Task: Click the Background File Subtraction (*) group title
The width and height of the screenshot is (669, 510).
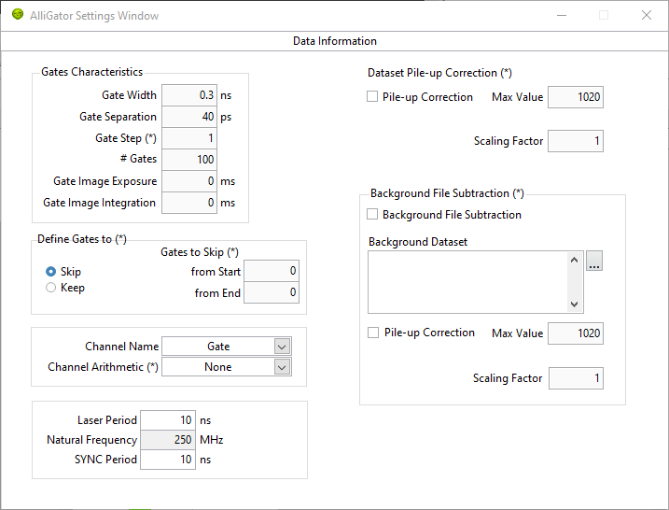Action: point(447,193)
